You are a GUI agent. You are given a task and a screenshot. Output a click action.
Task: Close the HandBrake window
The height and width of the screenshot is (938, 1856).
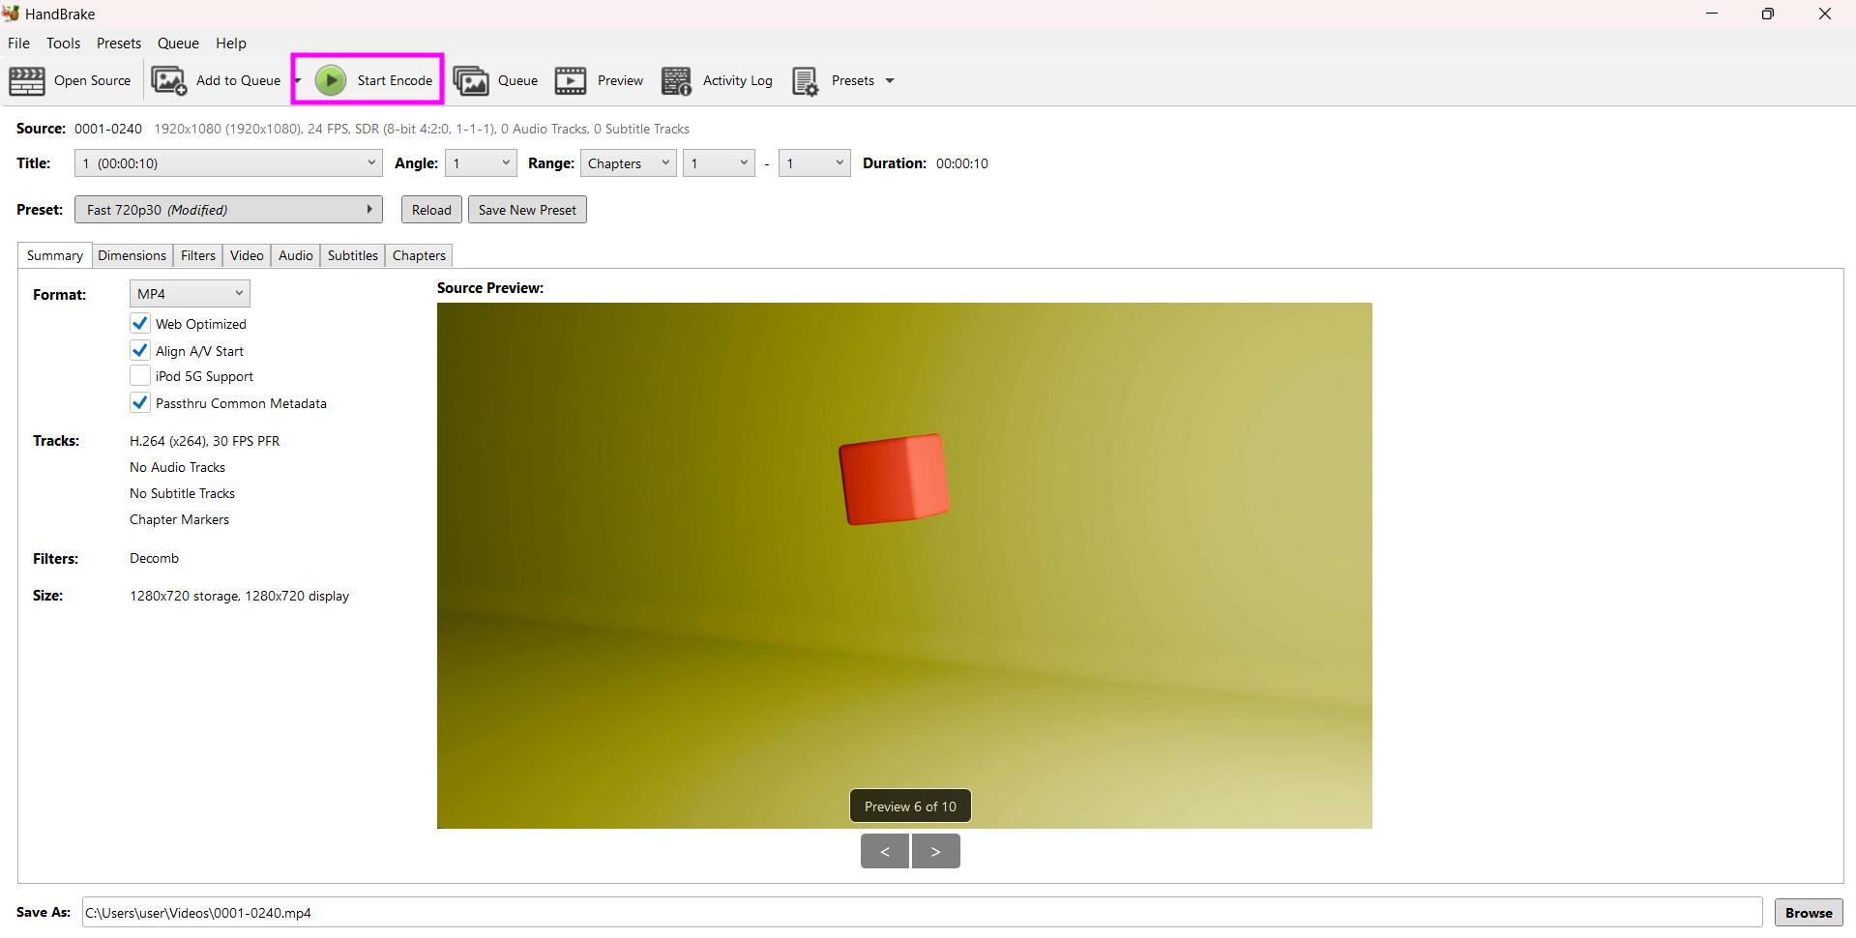point(1825,14)
